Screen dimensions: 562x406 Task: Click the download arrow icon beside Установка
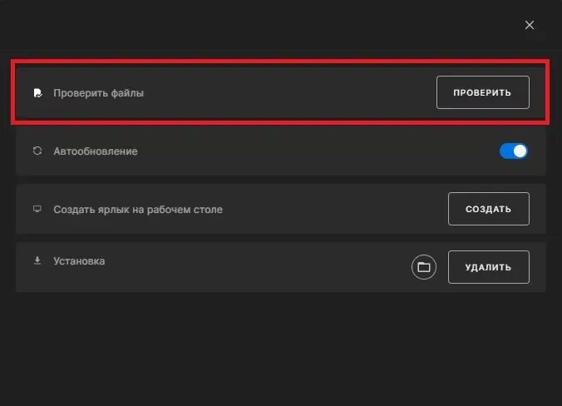[37, 260]
